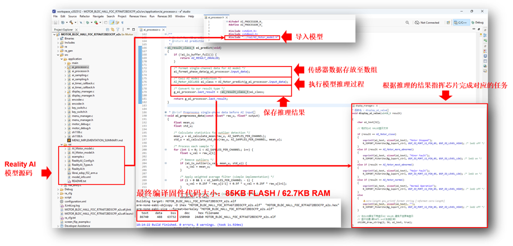The image size is (513, 246).
Task: Click the Save icon in the toolbar
Action: [56, 23]
